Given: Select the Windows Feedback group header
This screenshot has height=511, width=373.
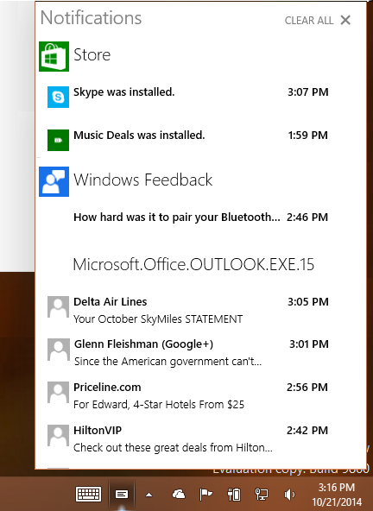Looking at the screenshot, I should coord(142,180).
